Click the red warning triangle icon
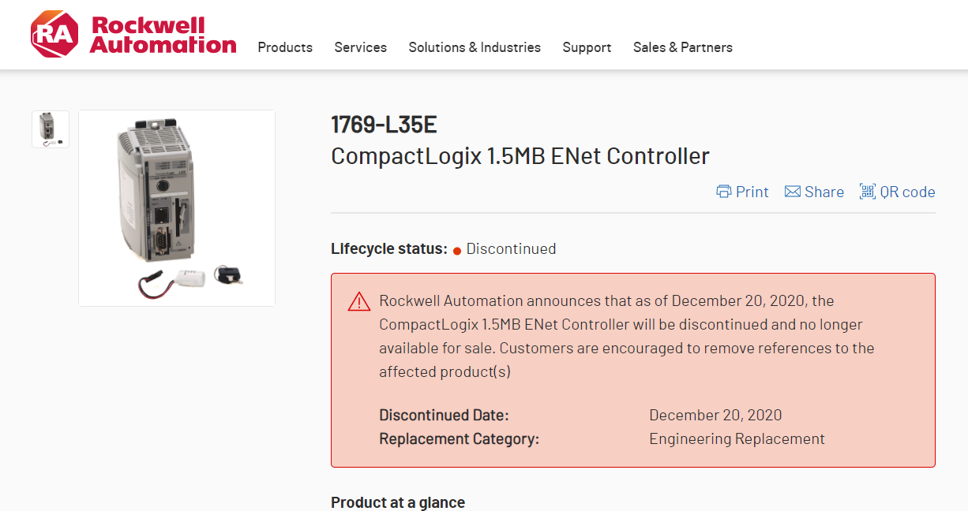 tap(359, 301)
